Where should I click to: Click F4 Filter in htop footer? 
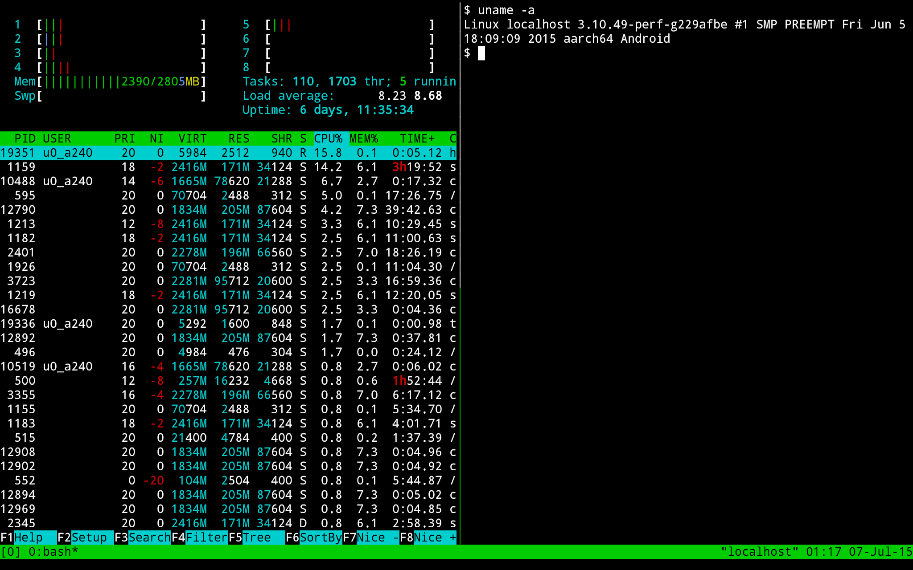click(x=200, y=537)
